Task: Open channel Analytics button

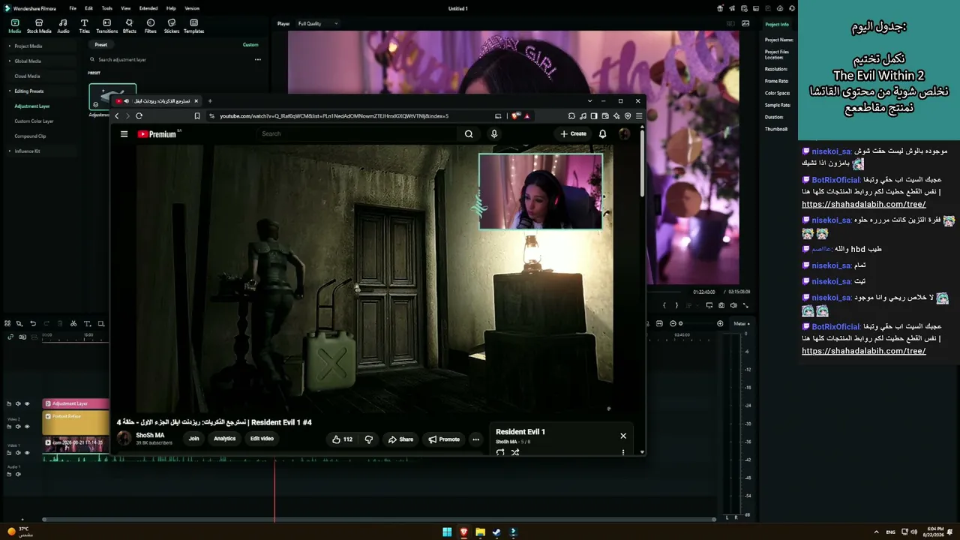Action: 224,439
